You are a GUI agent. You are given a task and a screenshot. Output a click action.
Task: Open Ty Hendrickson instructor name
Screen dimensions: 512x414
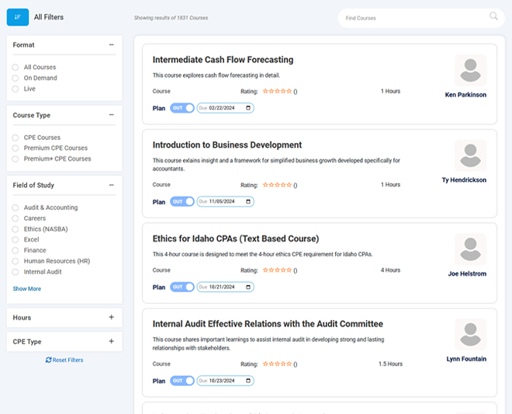(464, 180)
